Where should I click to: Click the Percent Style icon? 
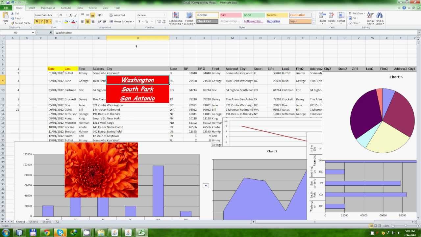[x=147, y=21]
